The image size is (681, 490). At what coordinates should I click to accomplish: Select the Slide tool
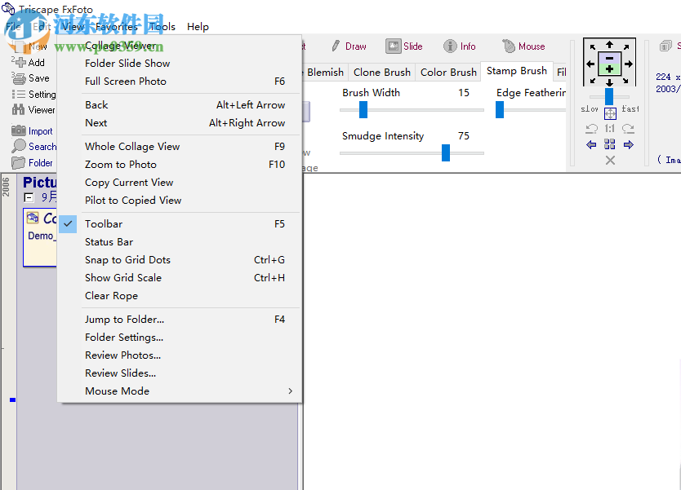[404, 46]
